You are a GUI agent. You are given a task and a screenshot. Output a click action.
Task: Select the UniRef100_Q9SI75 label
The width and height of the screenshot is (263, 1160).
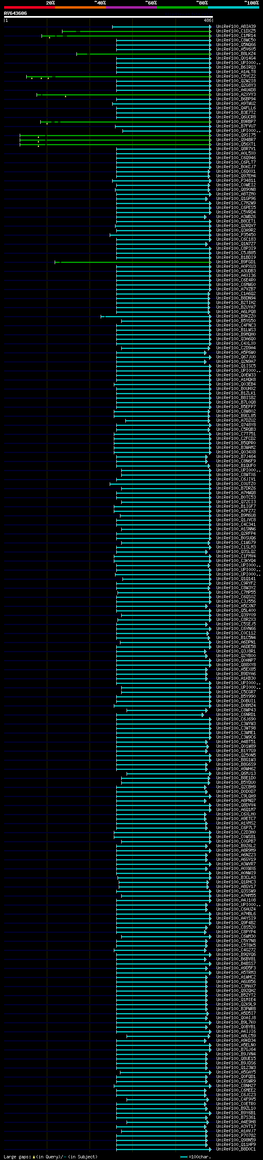coord(235,135)
